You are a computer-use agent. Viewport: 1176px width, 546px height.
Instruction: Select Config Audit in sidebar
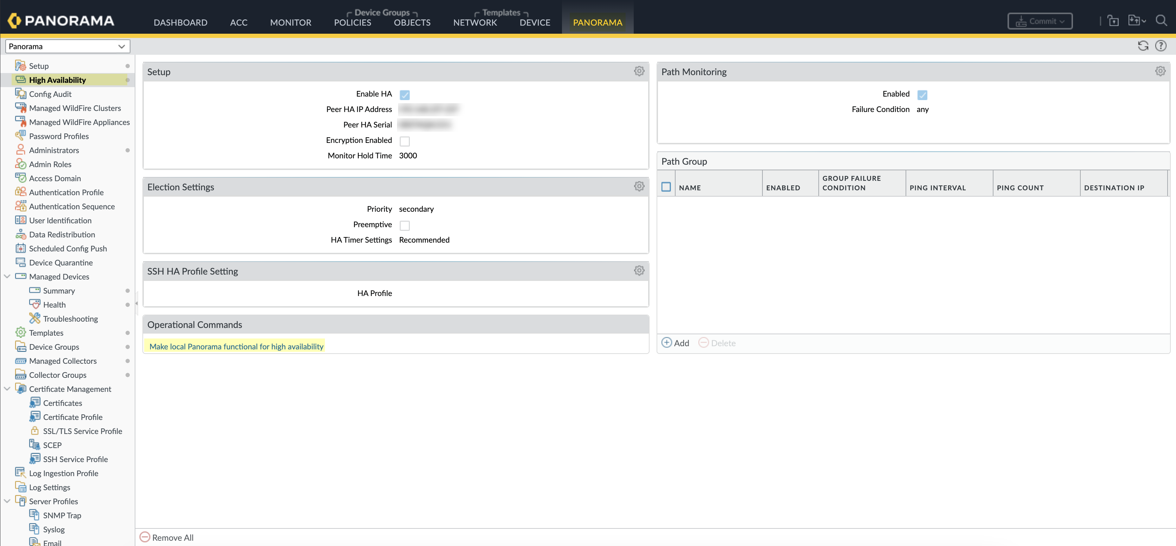pyautogui.click(x=50, y=94)
